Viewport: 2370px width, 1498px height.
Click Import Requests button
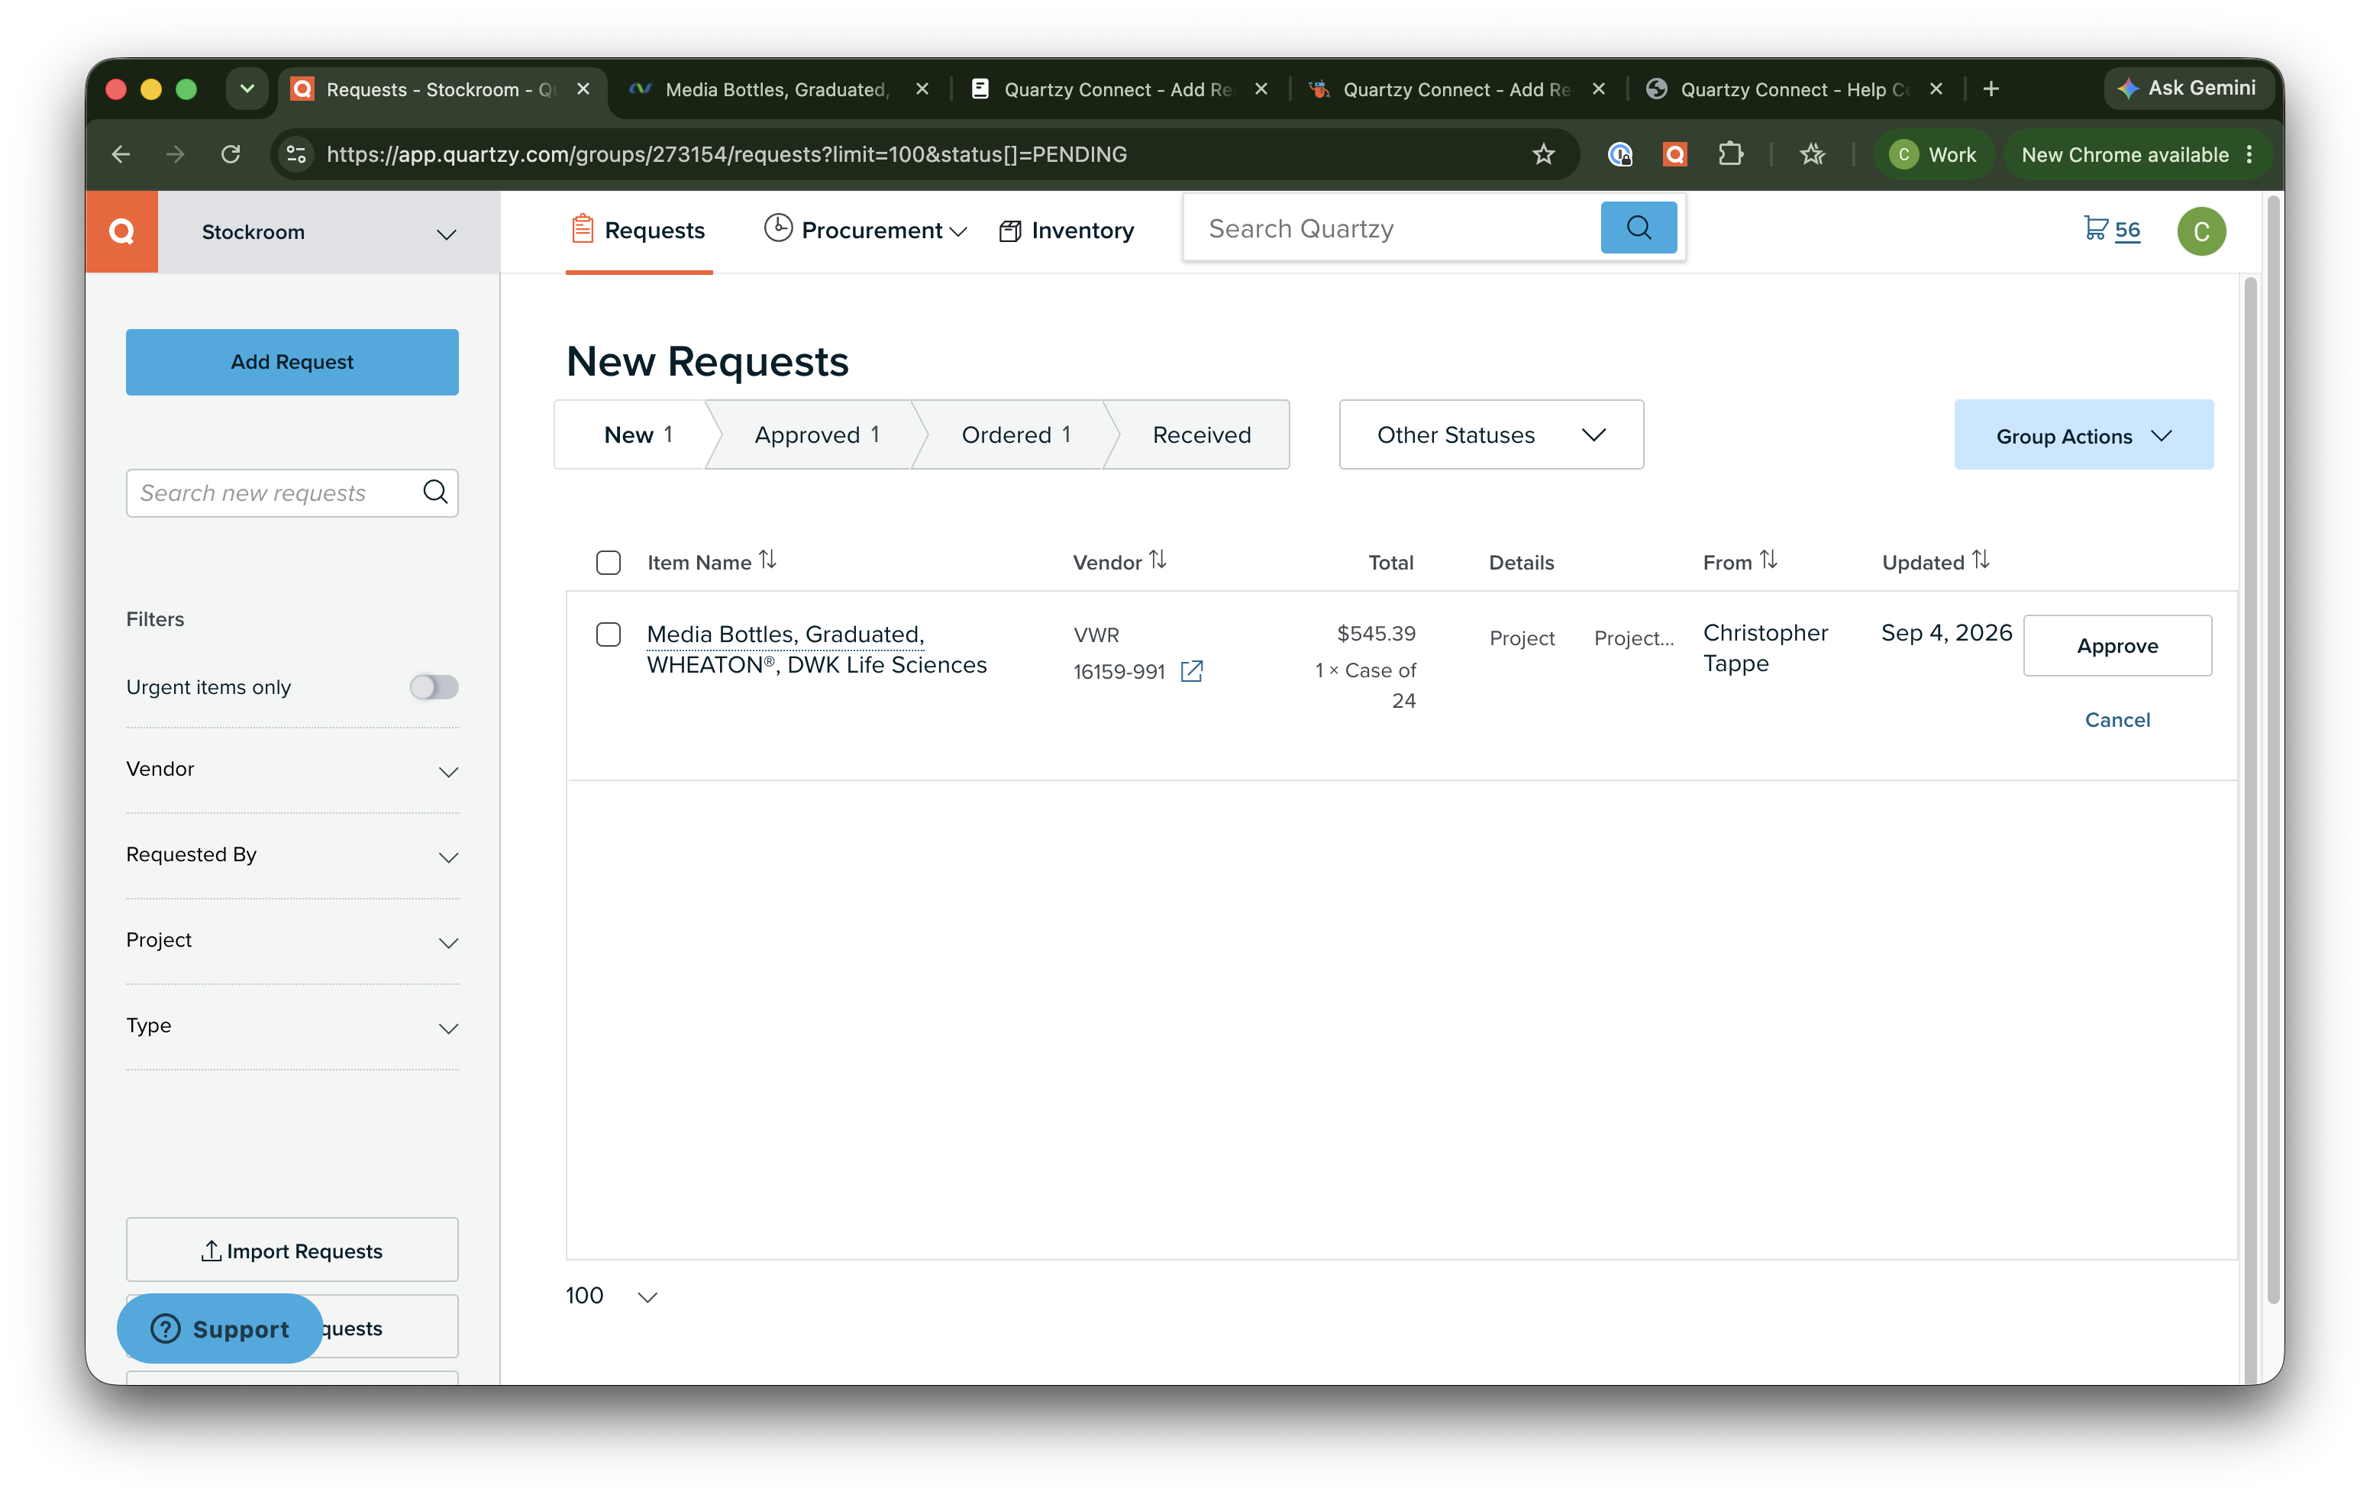292,1250
